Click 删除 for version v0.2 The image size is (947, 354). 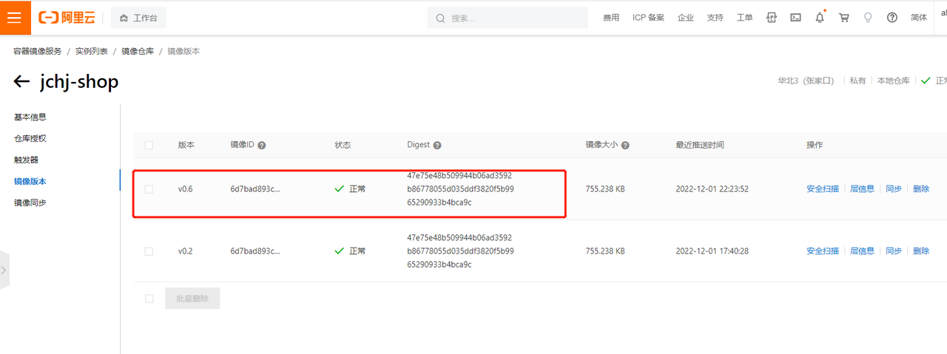click(921, 251)
